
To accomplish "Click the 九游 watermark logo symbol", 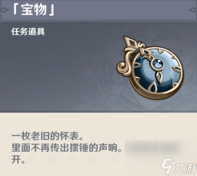I will (x=167, y=166).
